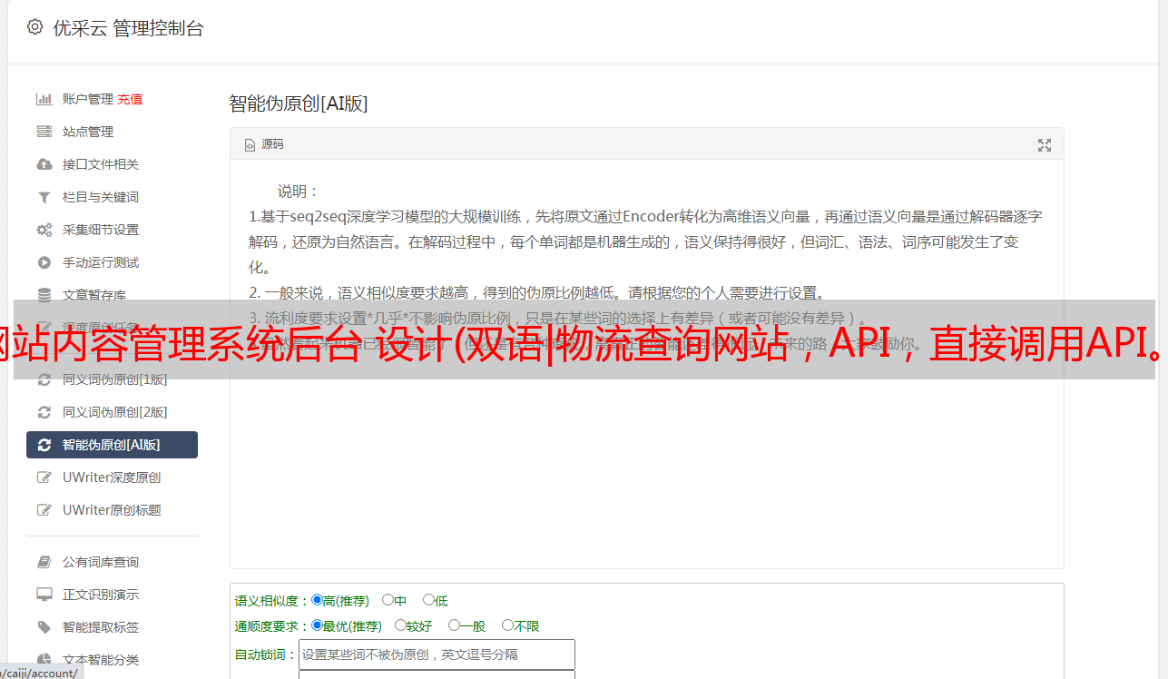Click the 站点管理 server icon
The width and height of the screenshot is (1168, 679).
pyautogui.click(x=44, y=132)
